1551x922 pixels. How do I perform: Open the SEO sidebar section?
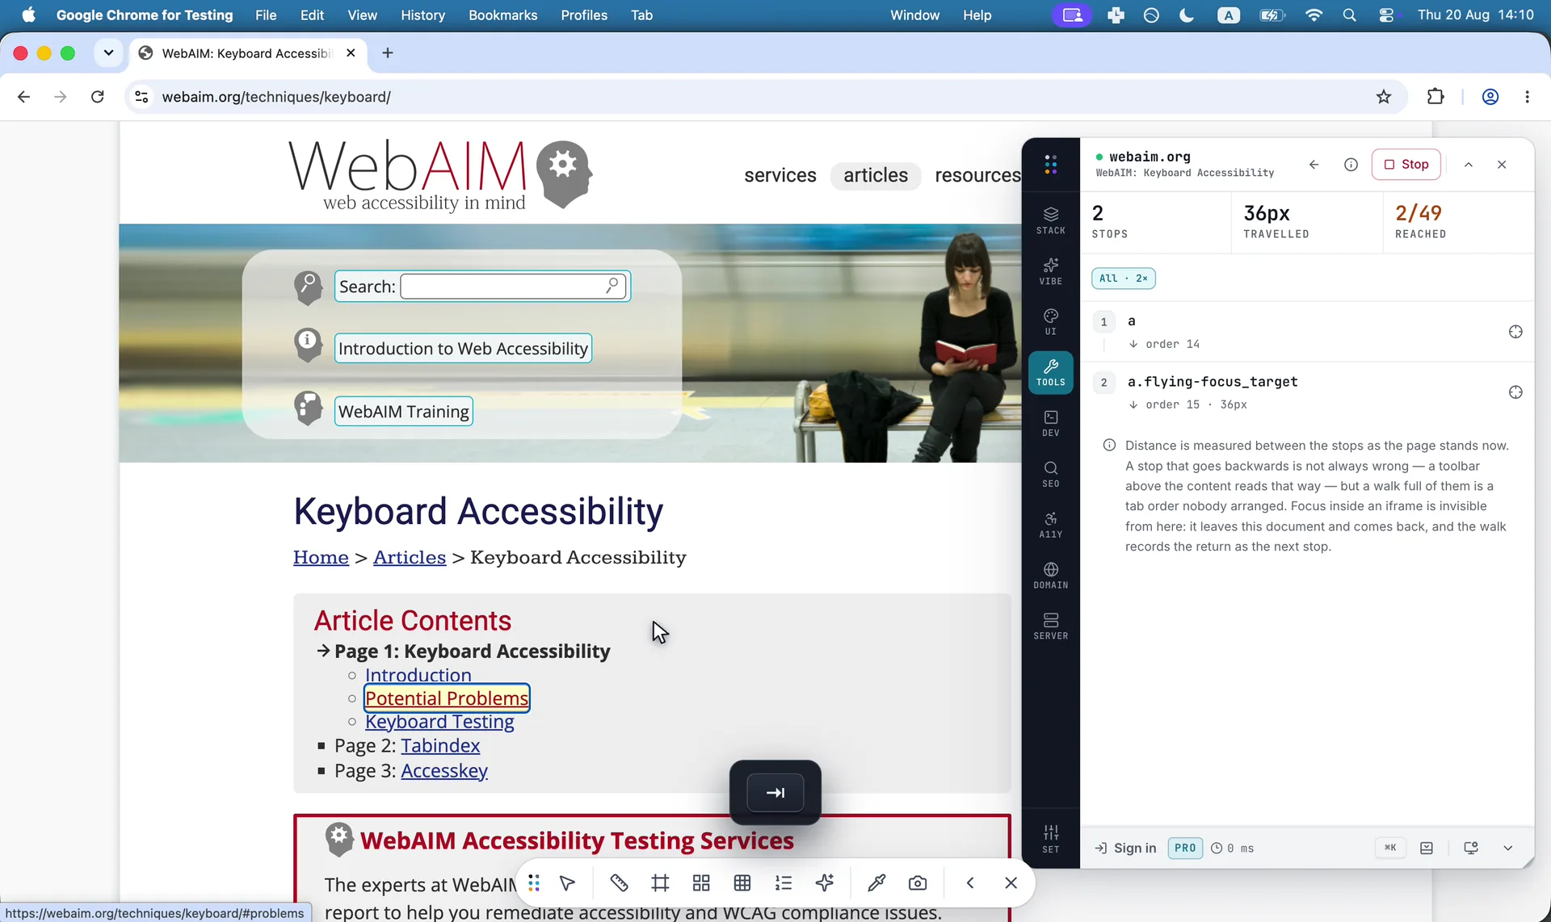pos(1050,474)
